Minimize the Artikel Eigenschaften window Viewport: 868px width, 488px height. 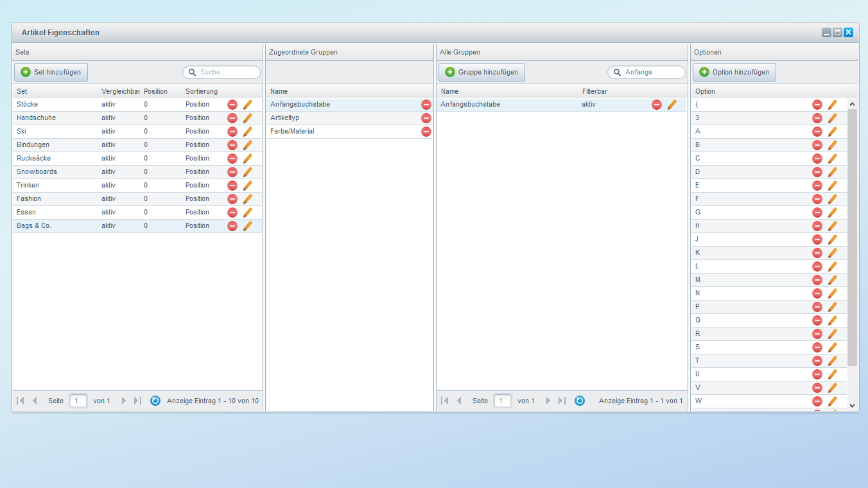click(x=827, y=32)
